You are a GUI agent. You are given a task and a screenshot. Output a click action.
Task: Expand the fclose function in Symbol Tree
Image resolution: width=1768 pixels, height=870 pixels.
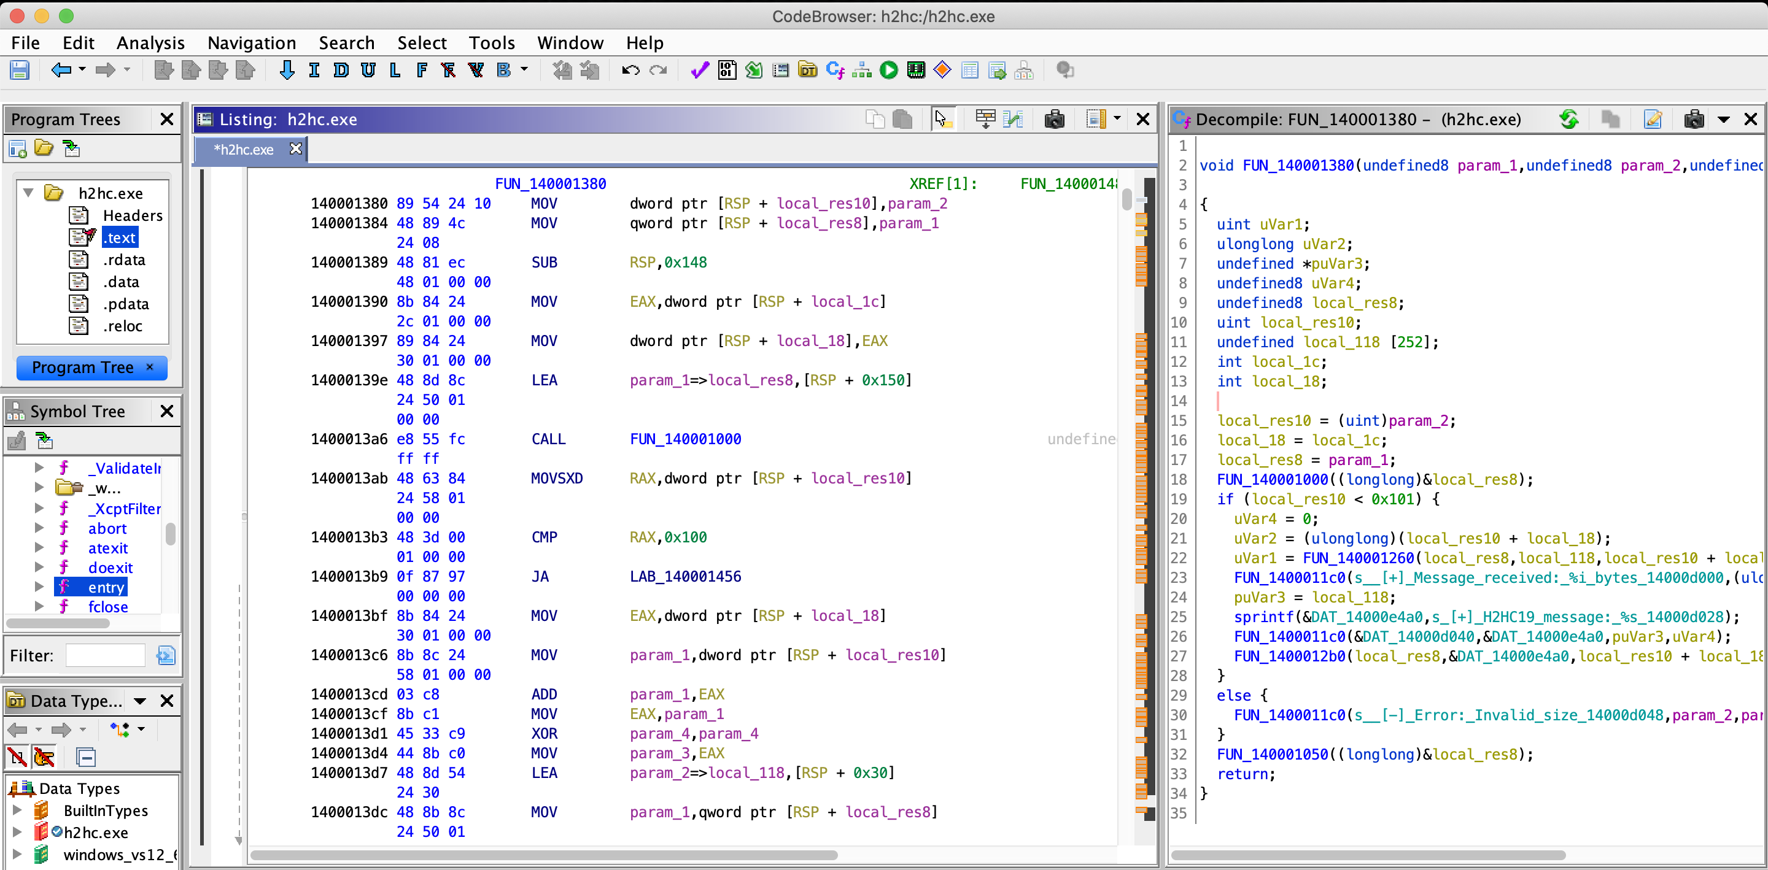tap(39, 606)
